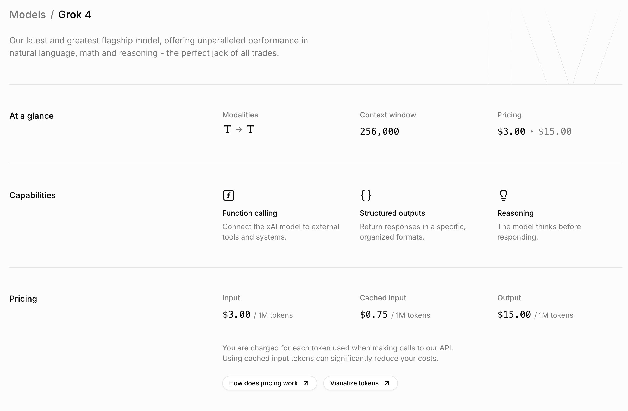Viewport: 628px width, 411px height.
Task: Click the Function calling icon
Action: (x=228, y=195)
